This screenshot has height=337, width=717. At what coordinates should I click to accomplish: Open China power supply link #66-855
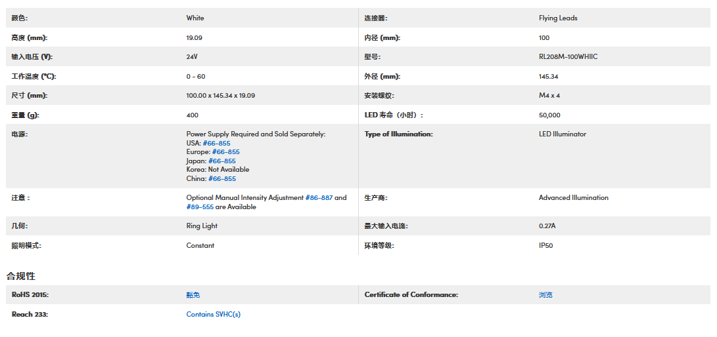(x=221, y=179)
